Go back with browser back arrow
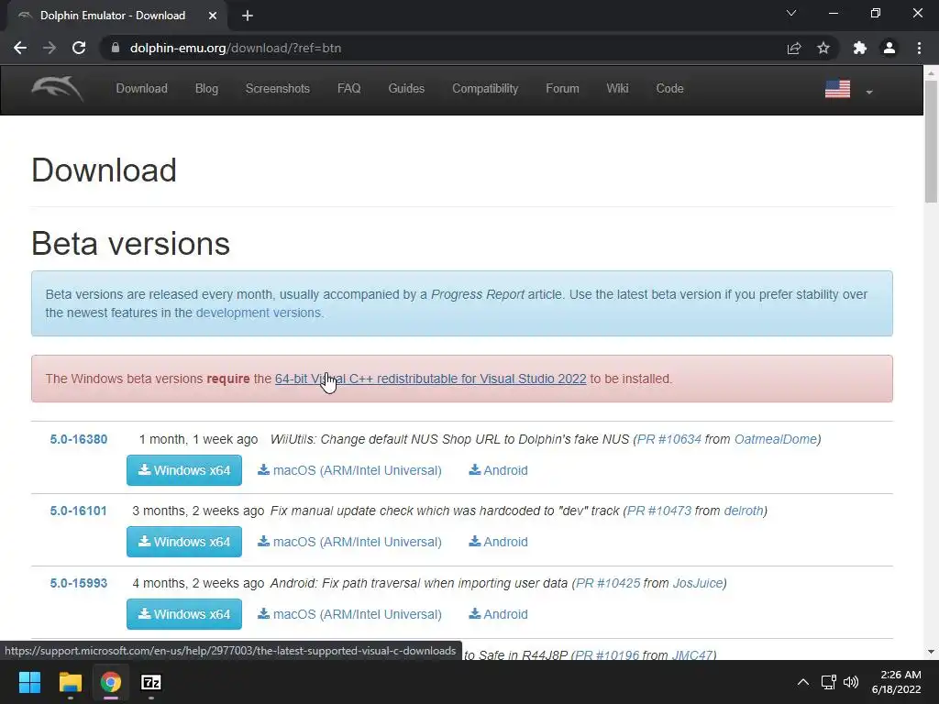The width and height of the screenshot is (939, 704). 20,48
